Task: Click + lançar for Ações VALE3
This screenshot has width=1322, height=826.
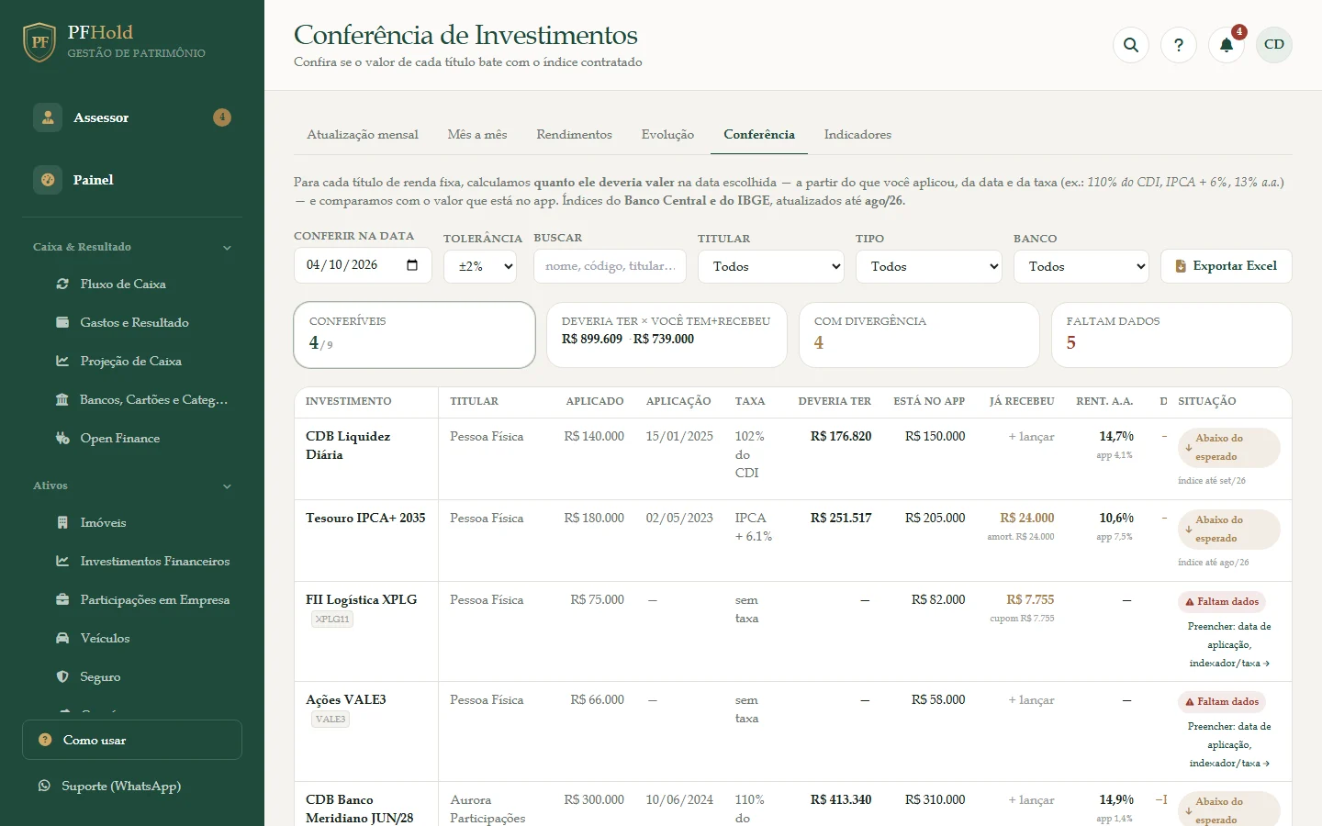Action: 1031,700
